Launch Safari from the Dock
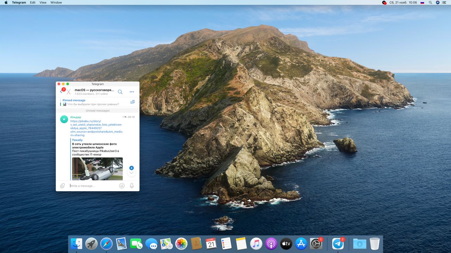The width and height of the screenshot is (451, 253). click(x=106, y=244)
